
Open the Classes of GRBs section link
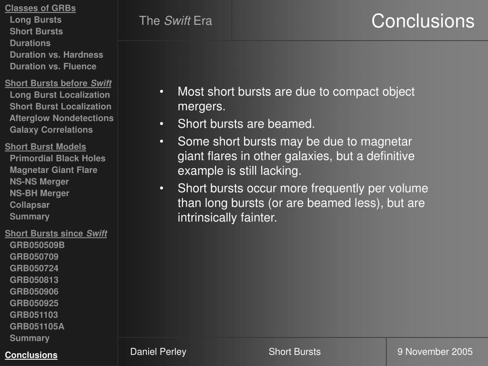tap(40, 8)
